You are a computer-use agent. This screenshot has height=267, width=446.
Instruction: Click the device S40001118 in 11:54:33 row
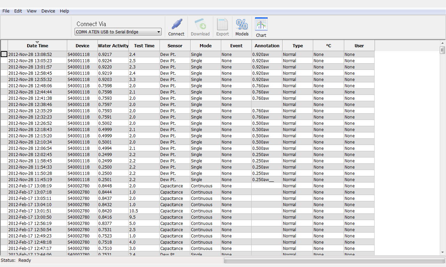coord(82,167)
